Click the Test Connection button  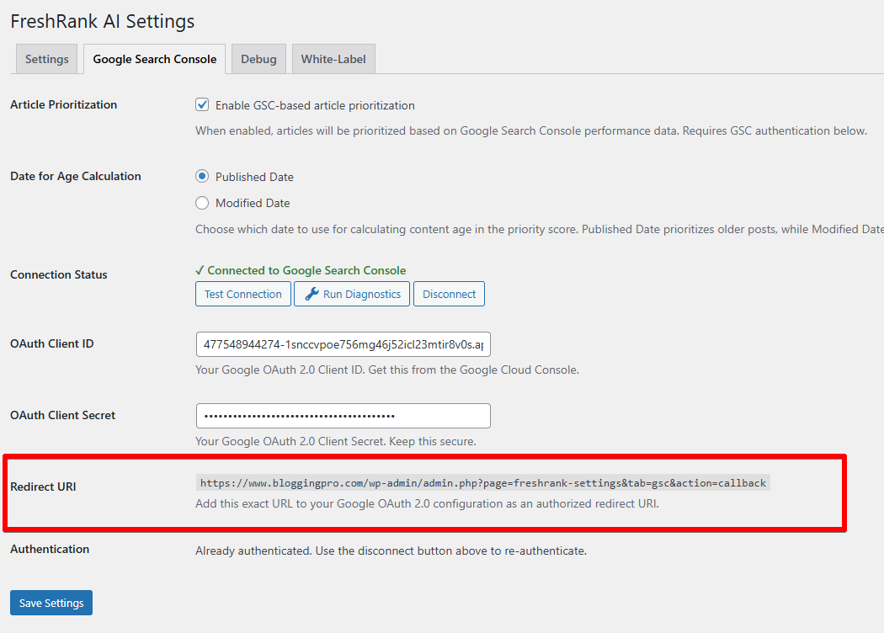tap(243, 294)
